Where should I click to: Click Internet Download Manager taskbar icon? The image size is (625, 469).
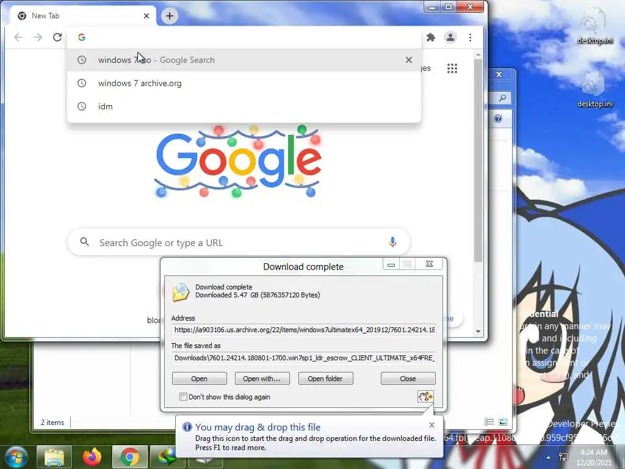tap(167, 457)
